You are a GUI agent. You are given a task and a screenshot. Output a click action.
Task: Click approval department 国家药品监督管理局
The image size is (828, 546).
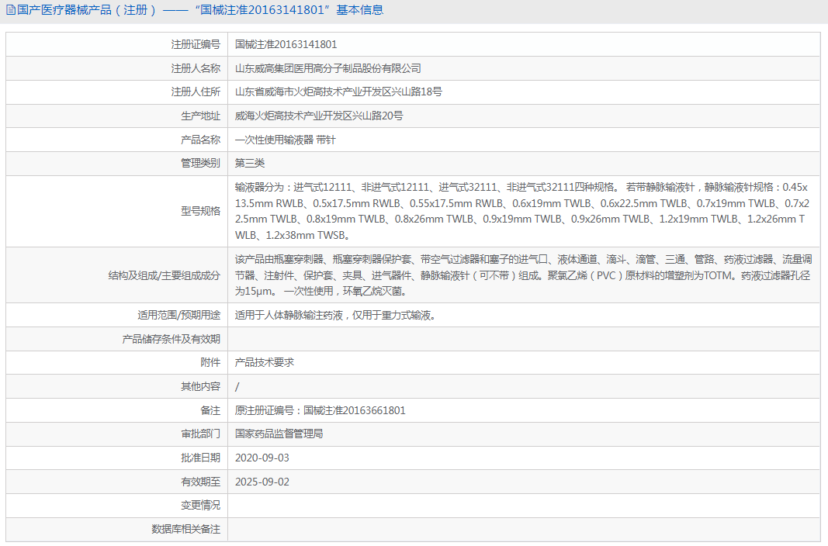tap(279, 434)
